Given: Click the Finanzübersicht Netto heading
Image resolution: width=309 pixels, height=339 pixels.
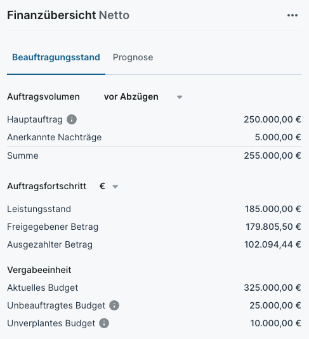Looking at the screenshot, I should pyautogui.click(x=68, y=15).
